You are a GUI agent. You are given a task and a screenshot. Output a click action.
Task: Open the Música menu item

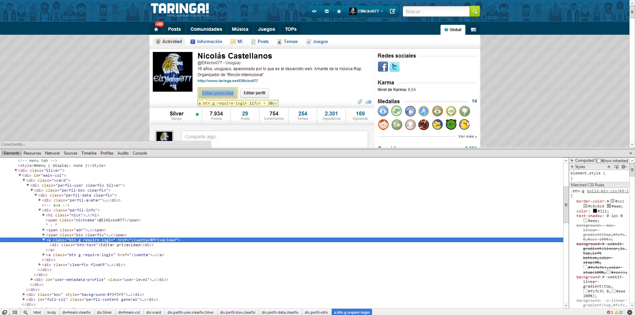click(240, 29)
